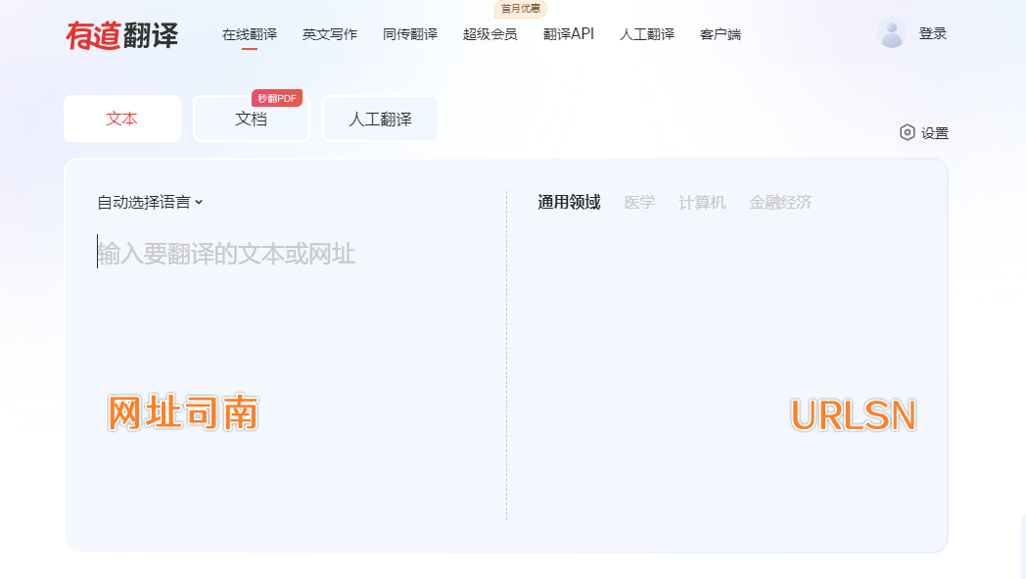Screen dimensions: 1026x579
Task: Select the 医学 translation domain
Action: click(x=640, y=202)
